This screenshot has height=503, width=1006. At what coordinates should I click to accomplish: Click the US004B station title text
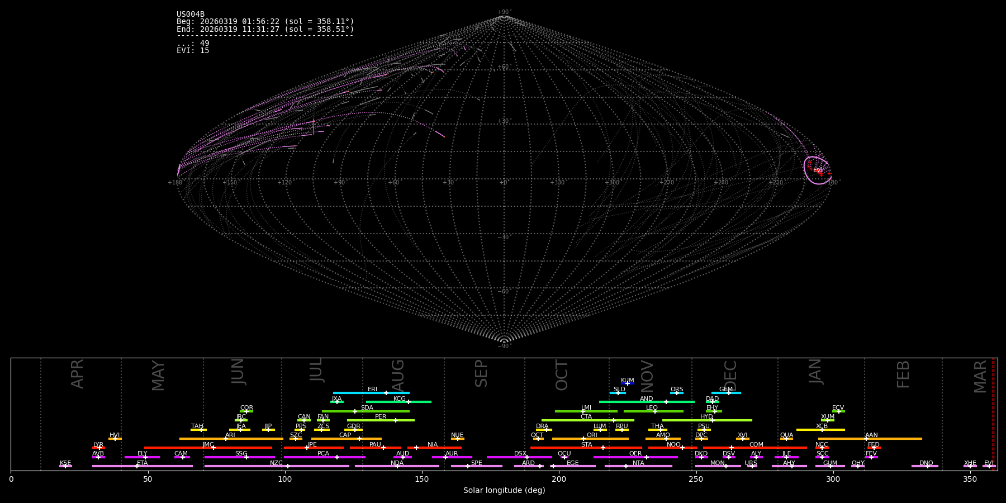point(191,15)
